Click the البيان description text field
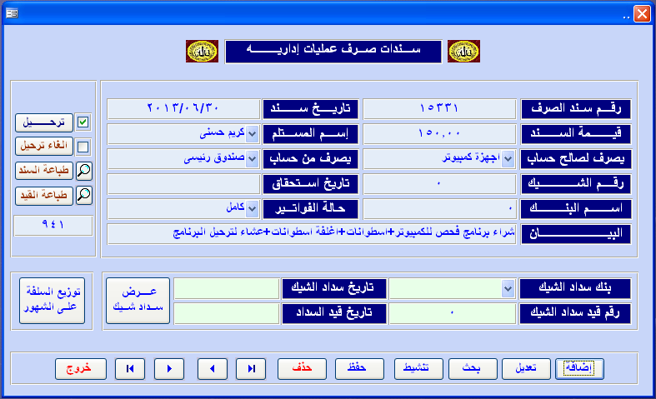656x399 pixels. pos(313,232)
